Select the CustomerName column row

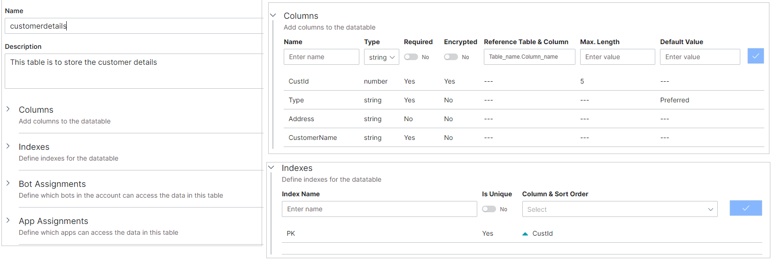tap(313, 138)
